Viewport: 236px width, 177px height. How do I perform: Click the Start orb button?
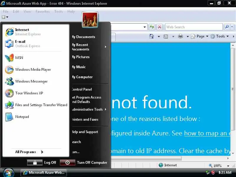9,173
